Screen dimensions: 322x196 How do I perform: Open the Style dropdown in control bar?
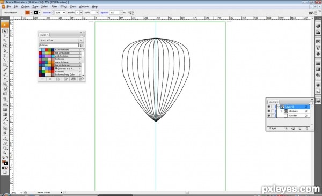[97, 13]
